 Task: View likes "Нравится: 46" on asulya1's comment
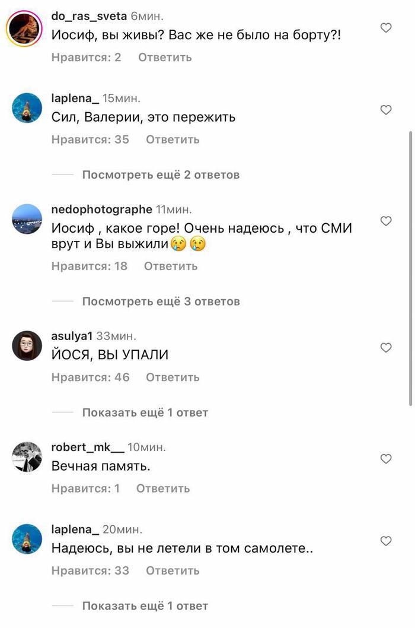pyautogui.click(x=91, y=378)
